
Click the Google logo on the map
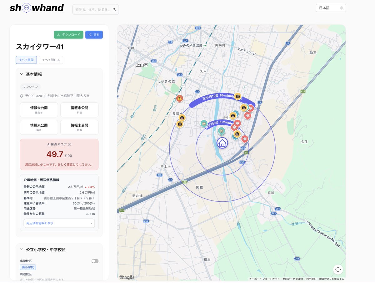pos(127,277)
